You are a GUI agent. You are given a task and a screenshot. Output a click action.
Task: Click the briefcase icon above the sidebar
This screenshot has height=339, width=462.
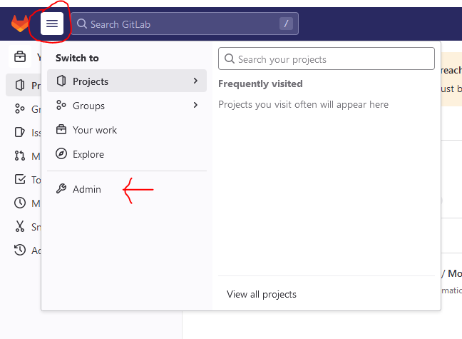click(20, 57)
